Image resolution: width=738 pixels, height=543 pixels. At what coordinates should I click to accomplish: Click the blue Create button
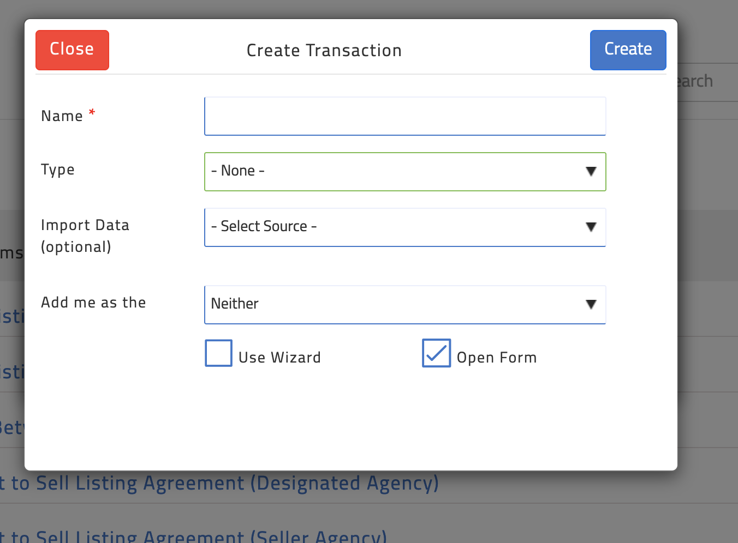click(628, 50)
